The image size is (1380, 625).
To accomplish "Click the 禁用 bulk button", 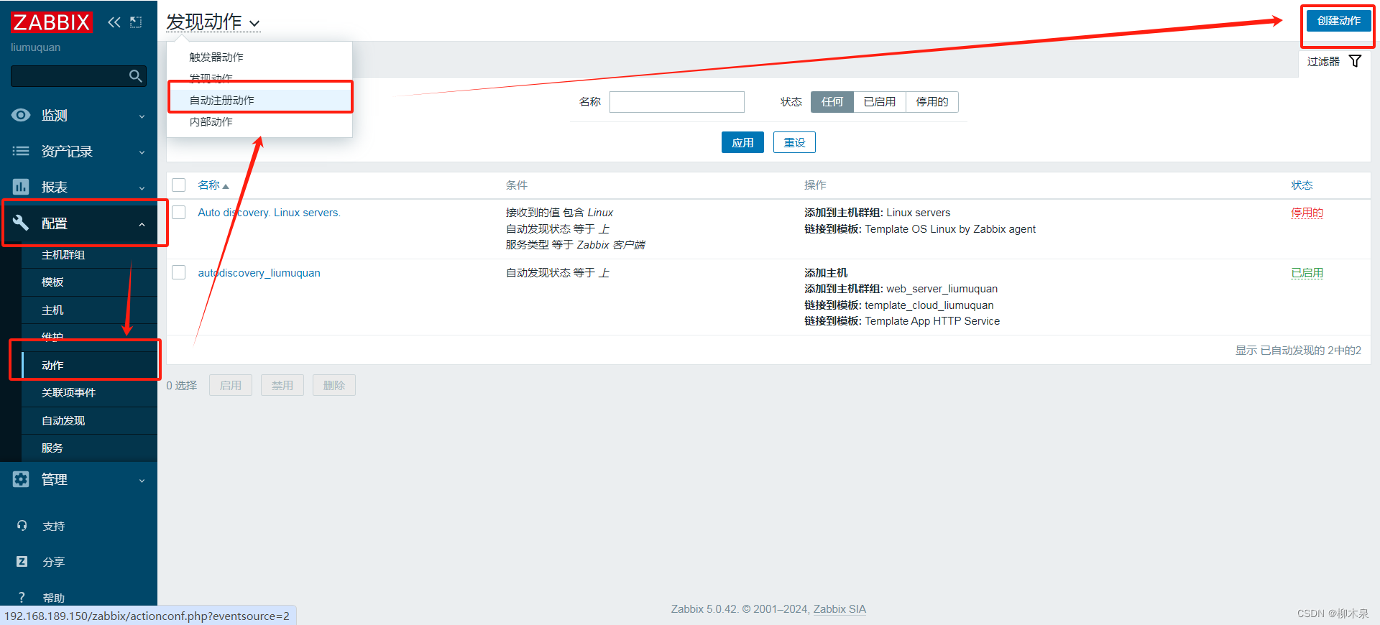I will point(282,385).
